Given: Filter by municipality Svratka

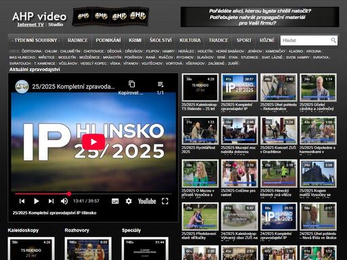Looking at the screenshot, I should (321, 58).
